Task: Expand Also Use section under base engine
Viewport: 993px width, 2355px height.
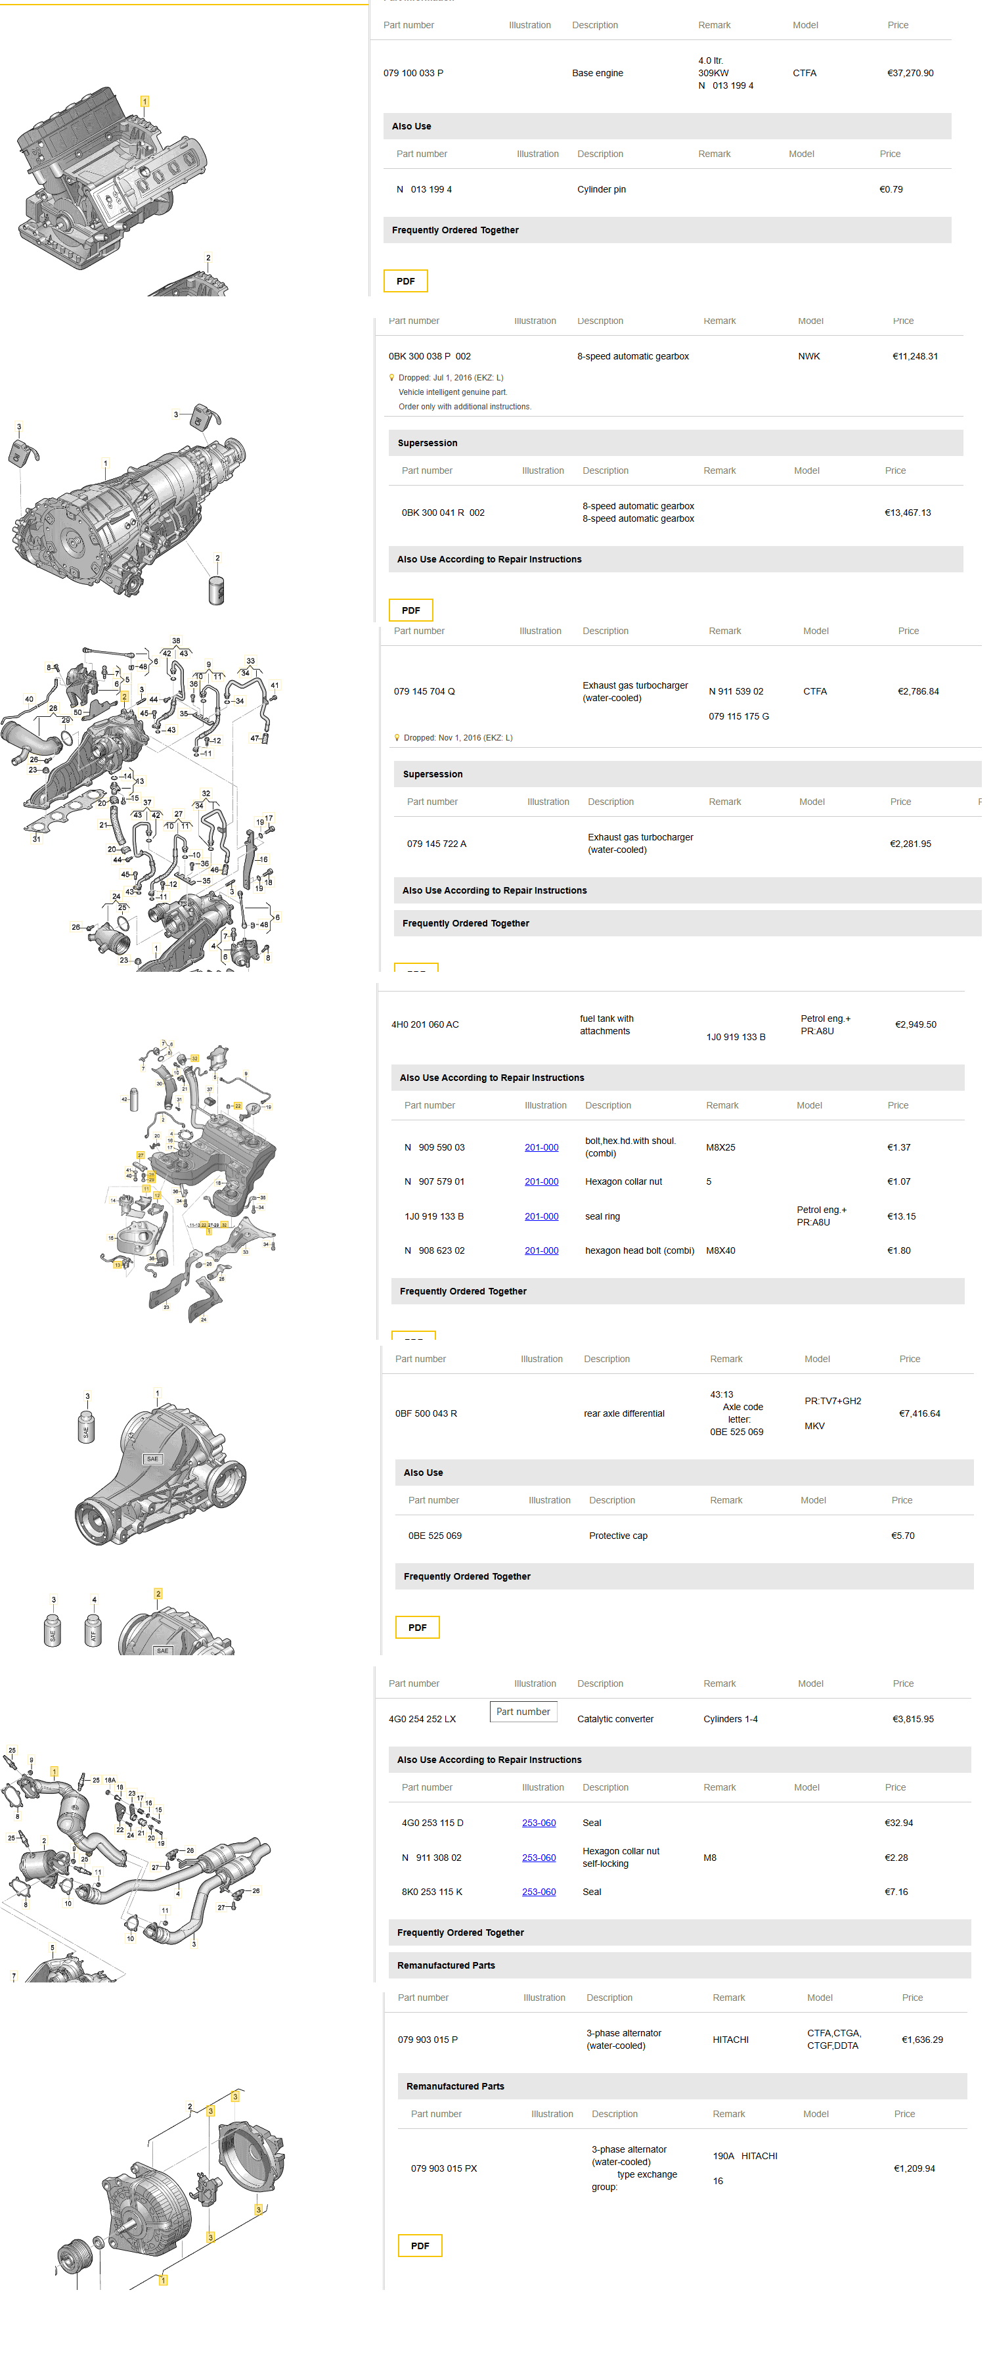Action: pyautogui.click(x=667, y=126)
